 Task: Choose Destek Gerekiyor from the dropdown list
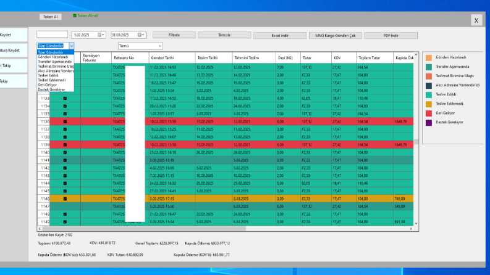[56, 89]
